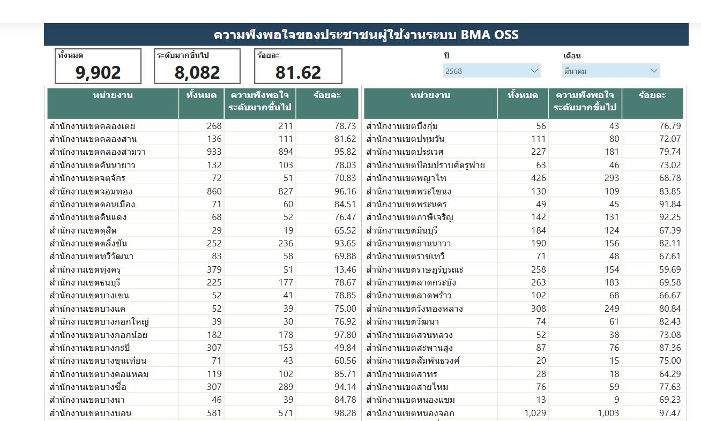Viewport: 701px width, 421px height.
Task: Select row สำนักงานเขตดอนเมือง
Action: pos(203,204)
